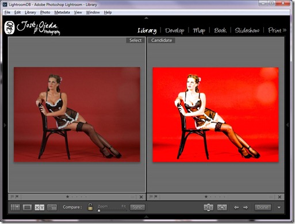The image size is (295, 224).
Task: Open the Library menu
Action: pyautogui.click(x=30, y=13)
